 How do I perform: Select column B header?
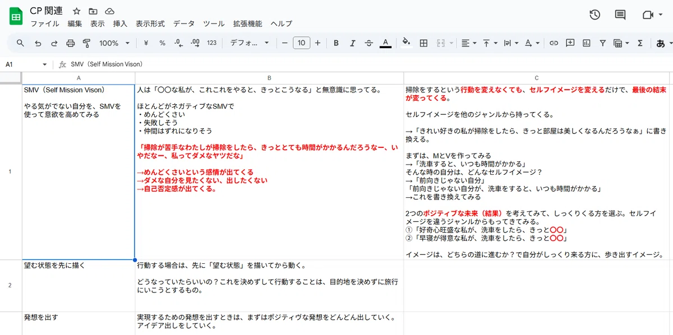pos(269,78)
